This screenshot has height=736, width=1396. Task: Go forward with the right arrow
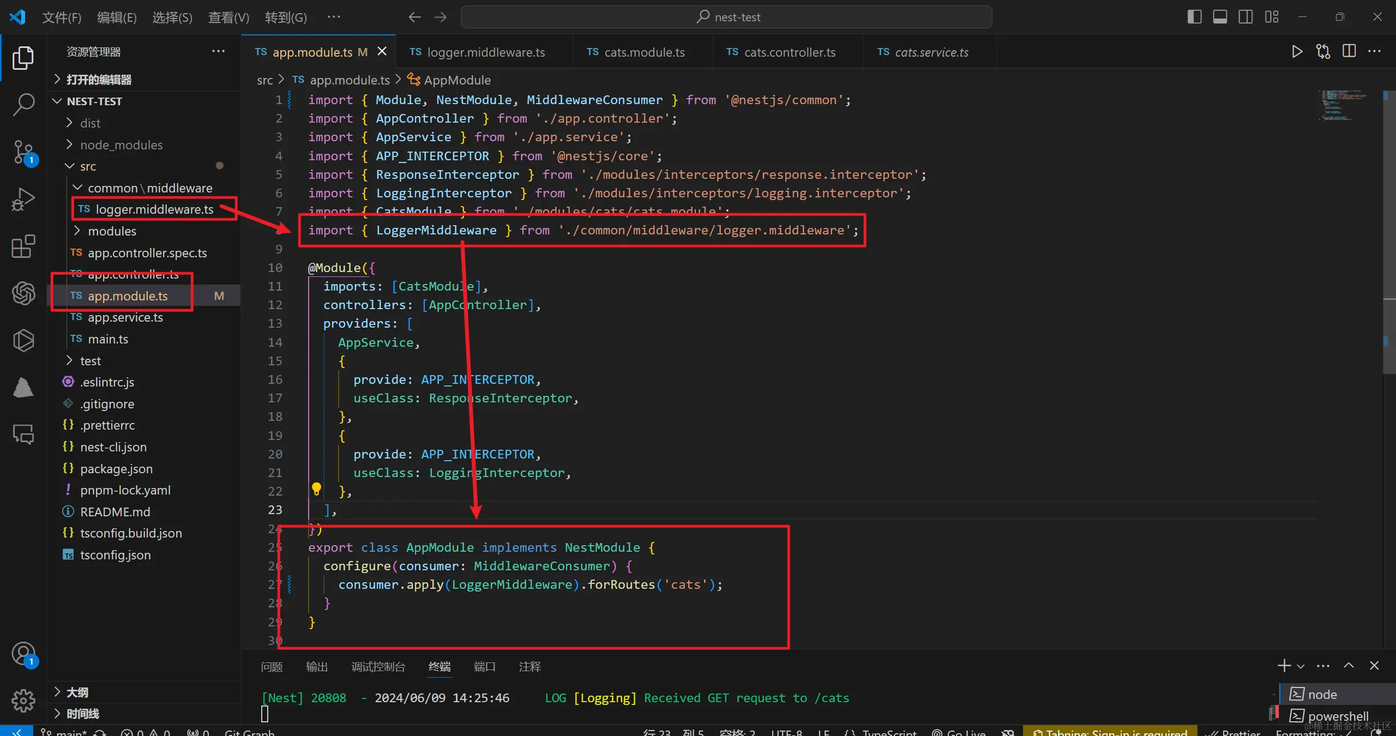click(440, 17)
